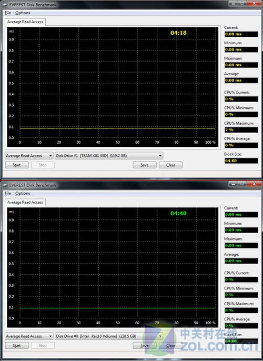
Task: Select Average Read Access tab in top window
Action: point(25,22)
